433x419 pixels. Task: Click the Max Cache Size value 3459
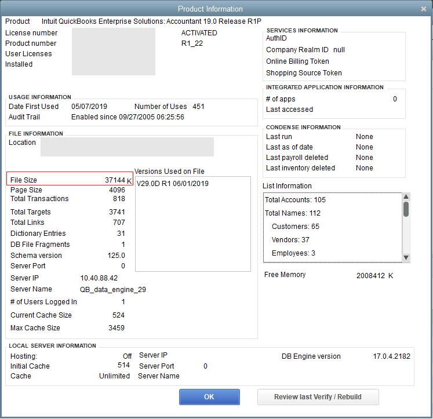coord(117,328)
